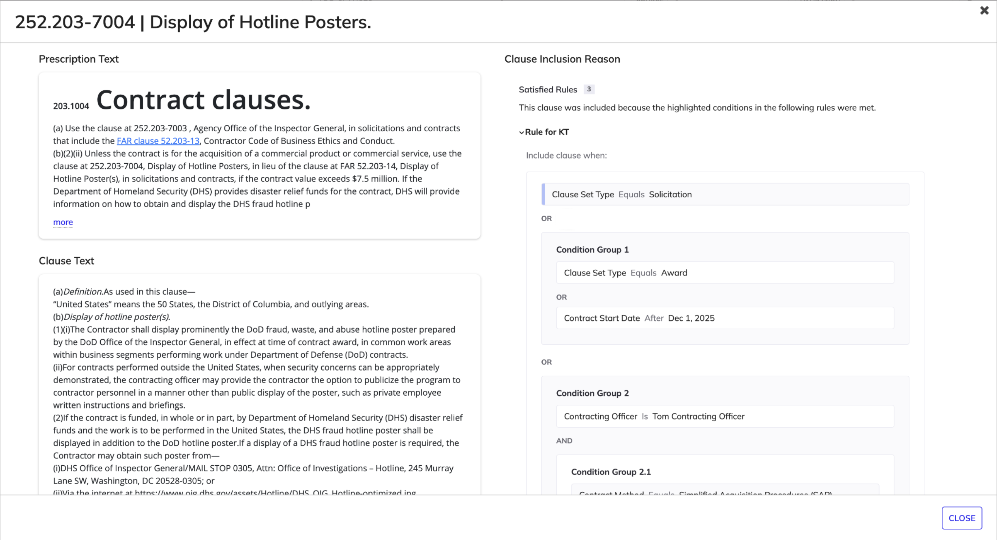Image resolution: width=997 pixels, height=540 pixels.
Task: Click the Condition Group 2 heading
Action: [x=592, y=393]
